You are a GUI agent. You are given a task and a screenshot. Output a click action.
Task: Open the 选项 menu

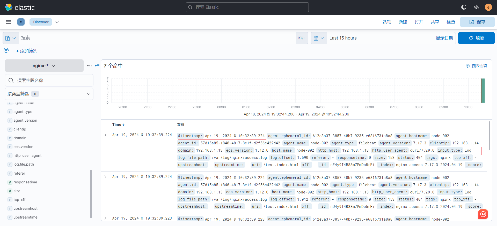[387, 22]
